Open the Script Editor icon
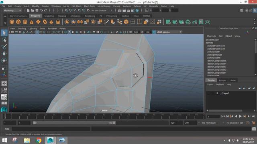The width and height of the screenshot is (257, 144). point(254,129)
